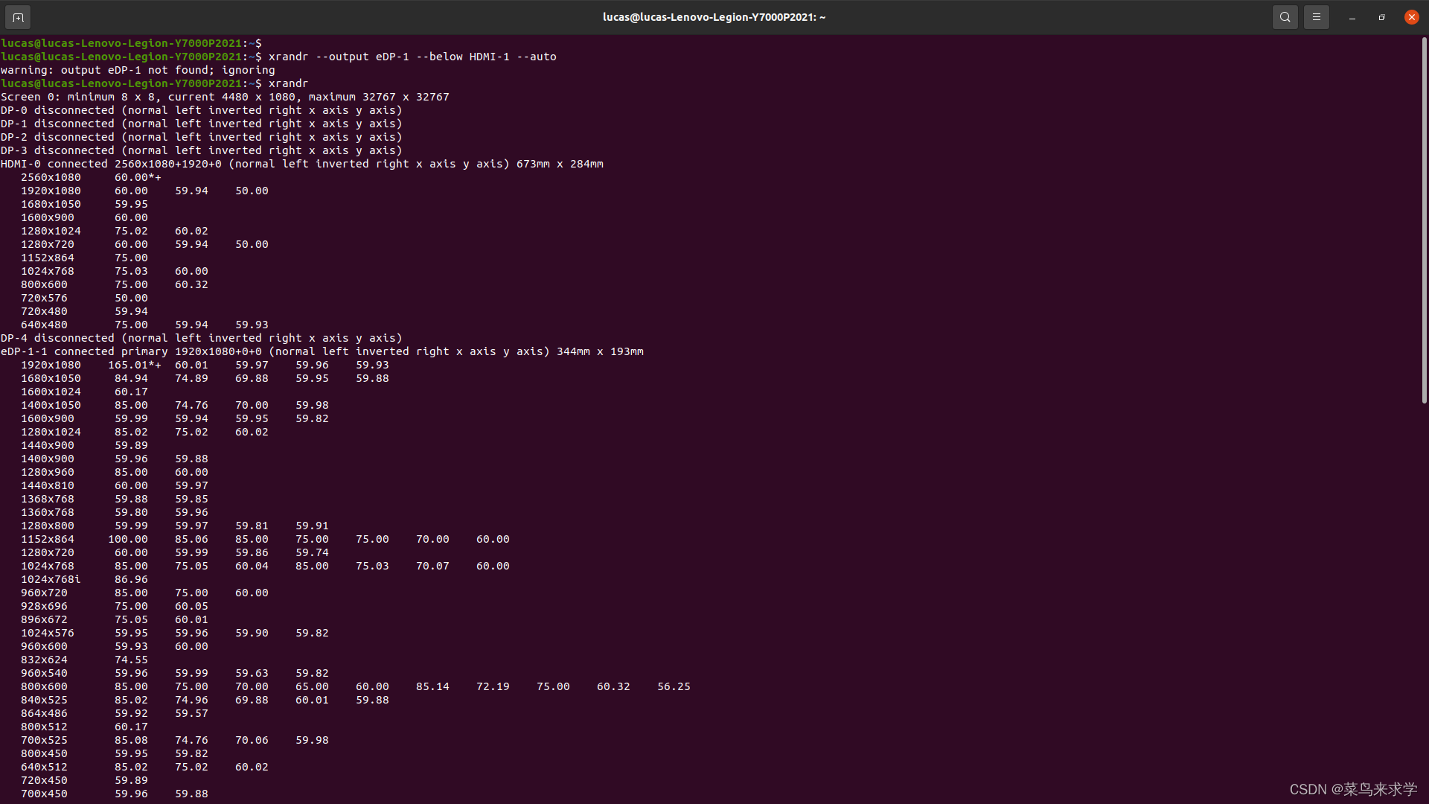Restore down the terminal window

click(x=1381, y=17)
